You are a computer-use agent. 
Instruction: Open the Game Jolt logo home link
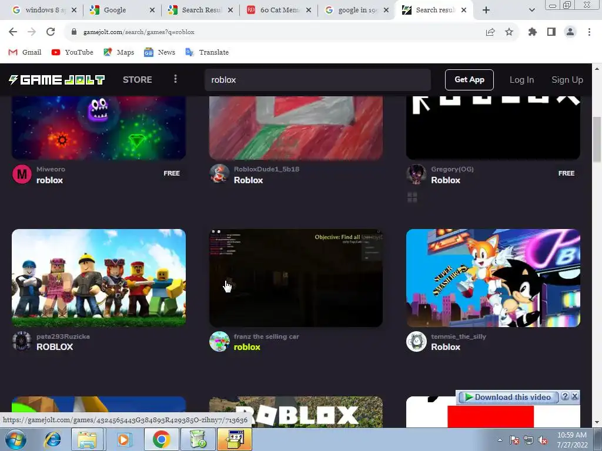[57, 80]
